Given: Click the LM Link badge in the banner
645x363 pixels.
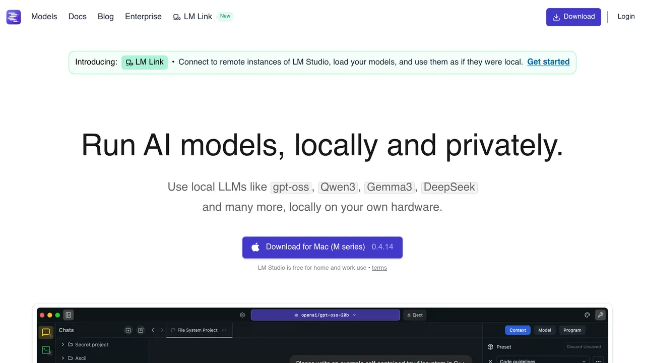Looking at the screenshot, I should (x=145, y=63).
